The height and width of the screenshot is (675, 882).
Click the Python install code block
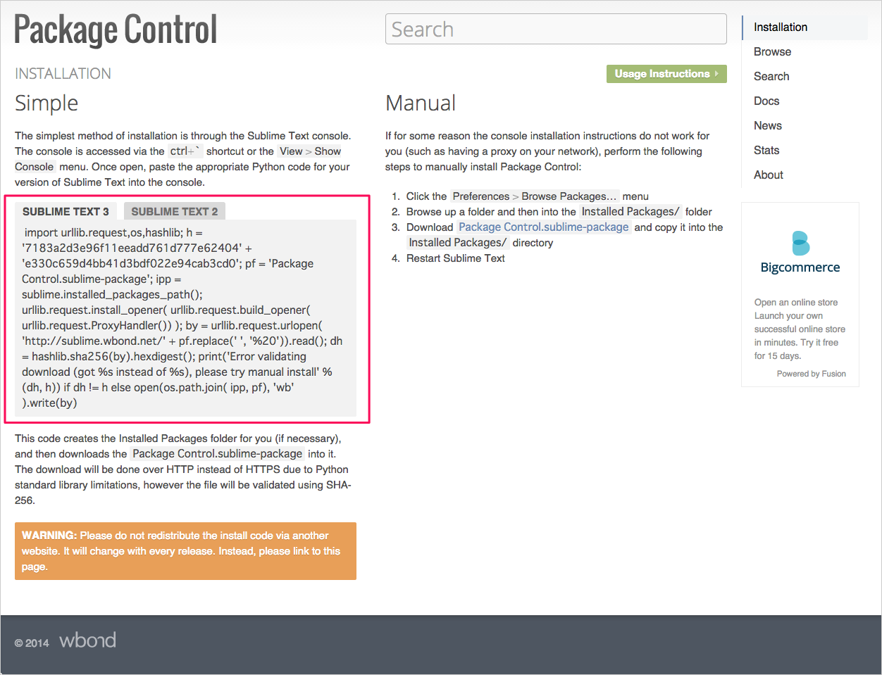(x=186, y=317)
